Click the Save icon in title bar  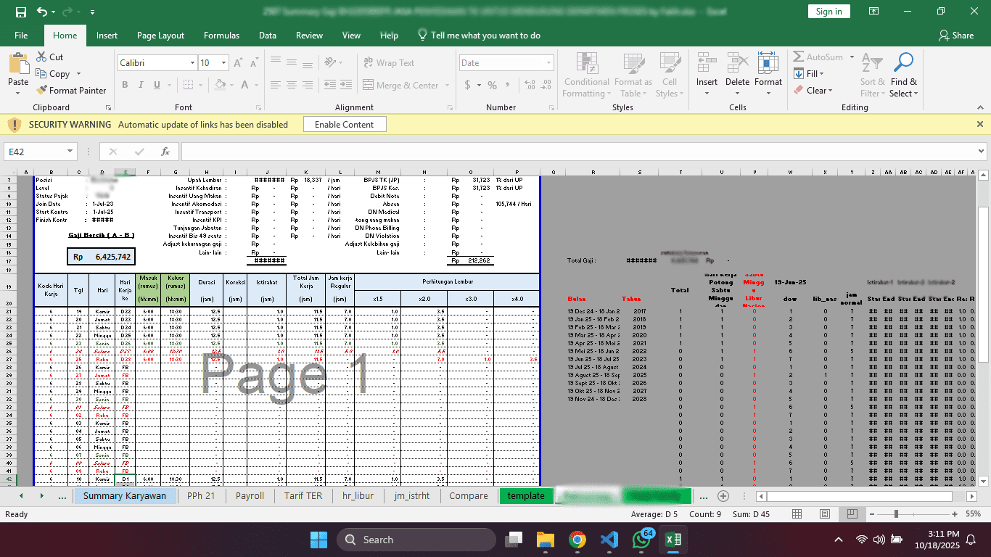(20, 12)
